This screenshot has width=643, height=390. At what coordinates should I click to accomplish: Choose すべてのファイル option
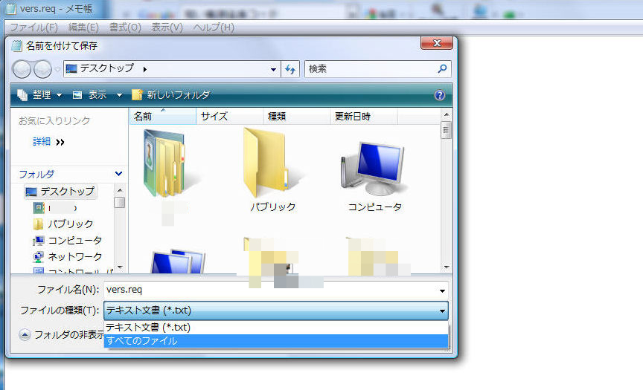click(x=276, y=341)
